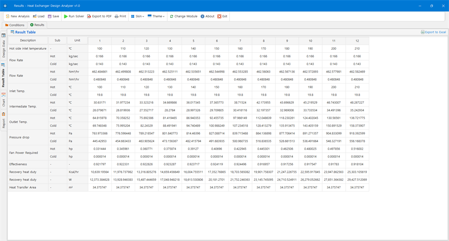Open the Design Data side tab

(3, 46)
